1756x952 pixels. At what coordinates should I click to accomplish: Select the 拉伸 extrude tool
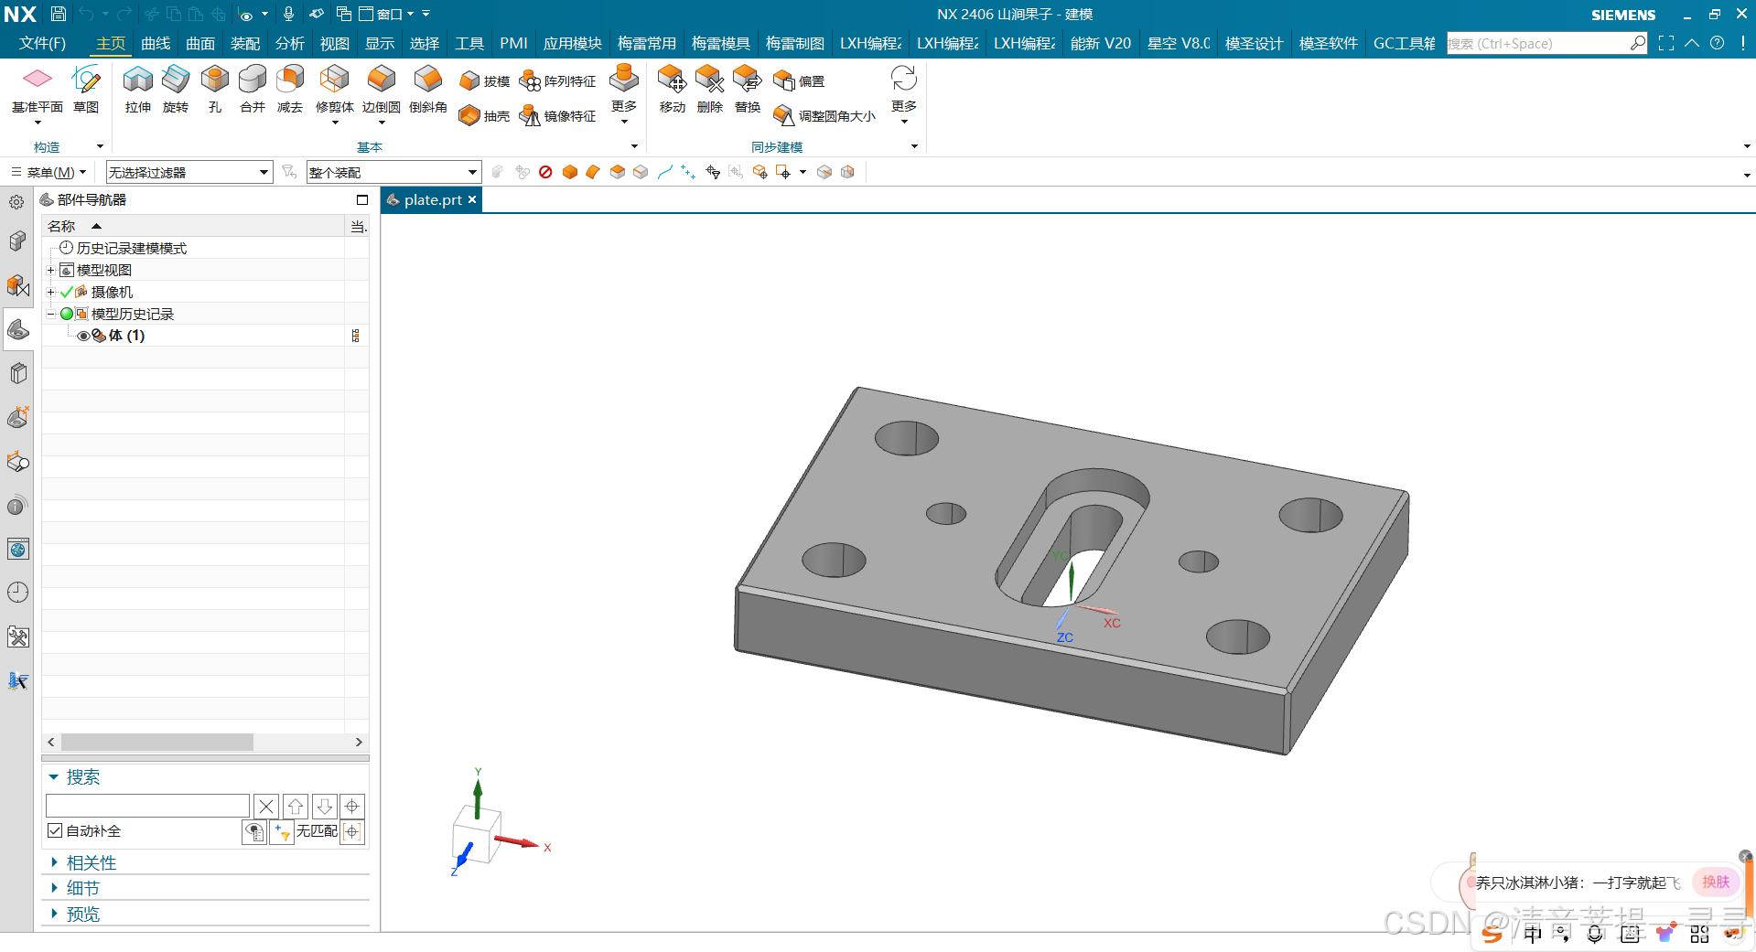tap(138, 90)
